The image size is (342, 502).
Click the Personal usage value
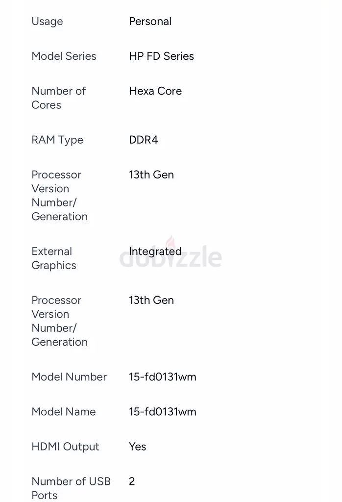(150, 22)
